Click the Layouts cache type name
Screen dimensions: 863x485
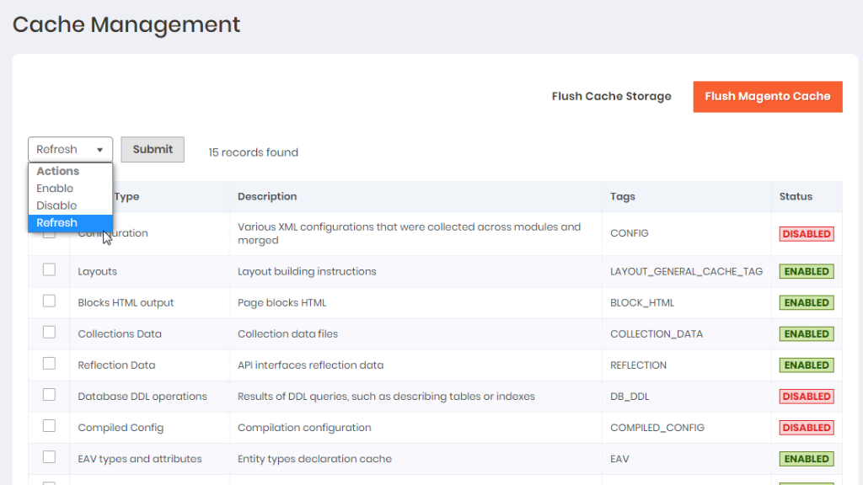coord(97,271)
